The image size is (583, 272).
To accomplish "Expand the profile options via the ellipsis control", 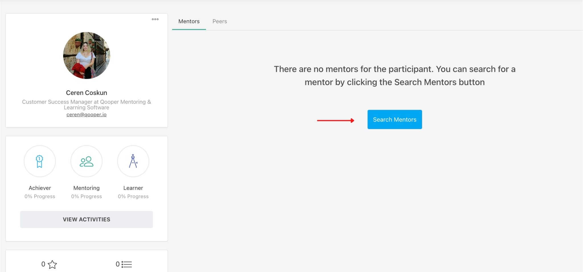I will click(155, 19).
